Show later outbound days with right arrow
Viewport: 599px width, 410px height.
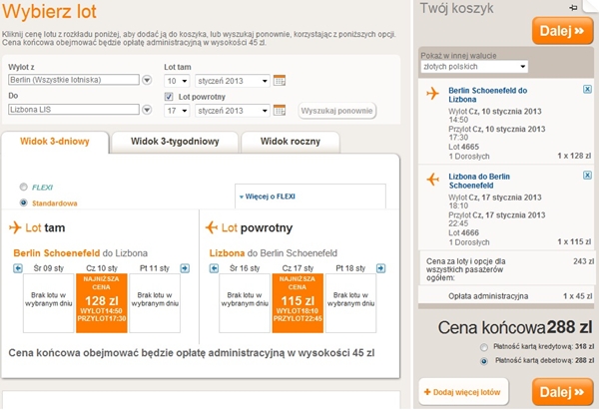coord(185,268)
